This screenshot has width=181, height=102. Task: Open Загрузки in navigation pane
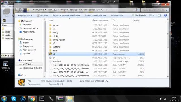(x=27, y=25)
